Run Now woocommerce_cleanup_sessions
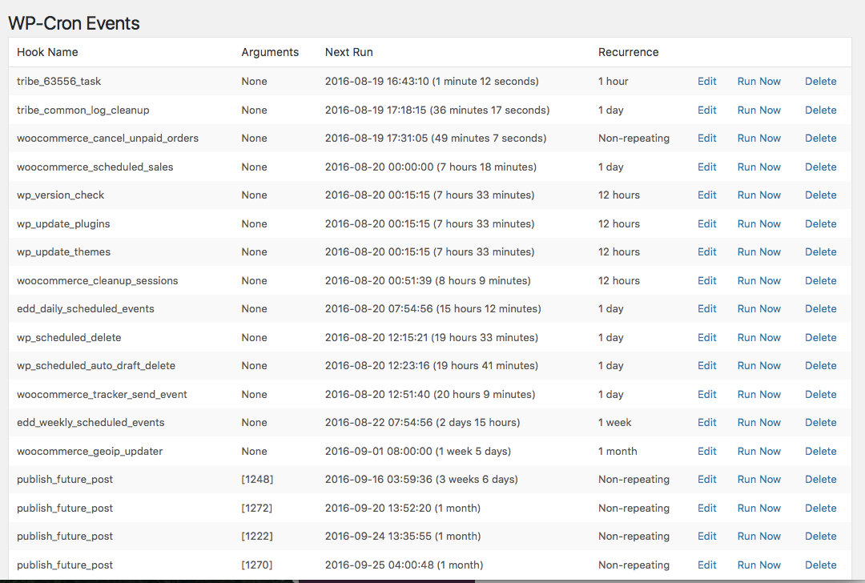Viewport: 865px width, 583px height. [x=758, y=281]
